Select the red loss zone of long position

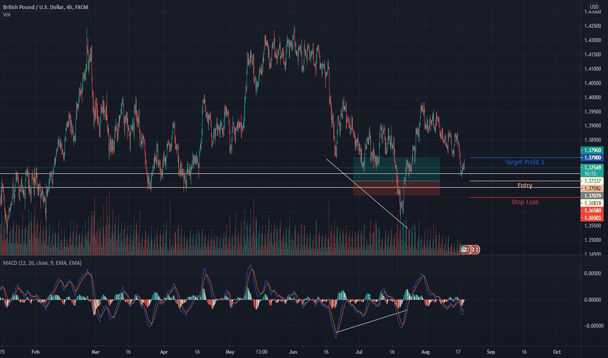click(396, 188)
